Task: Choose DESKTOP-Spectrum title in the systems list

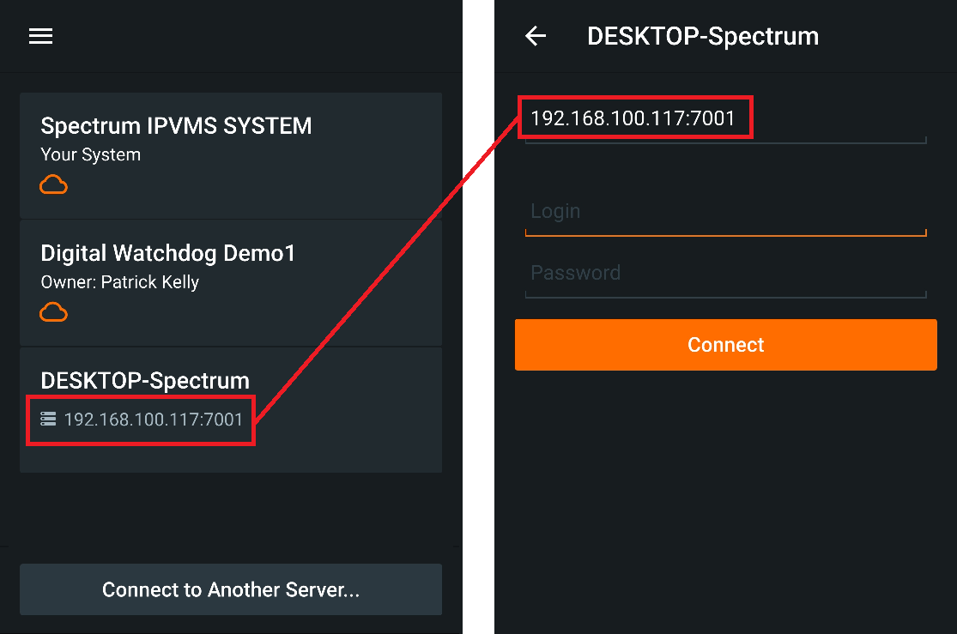Action: 145,380
